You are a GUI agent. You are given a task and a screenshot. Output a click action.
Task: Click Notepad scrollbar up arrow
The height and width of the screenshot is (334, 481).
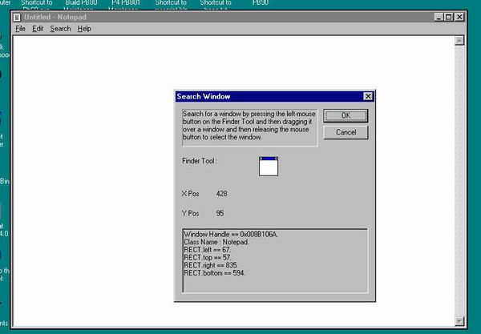(459, 40)
